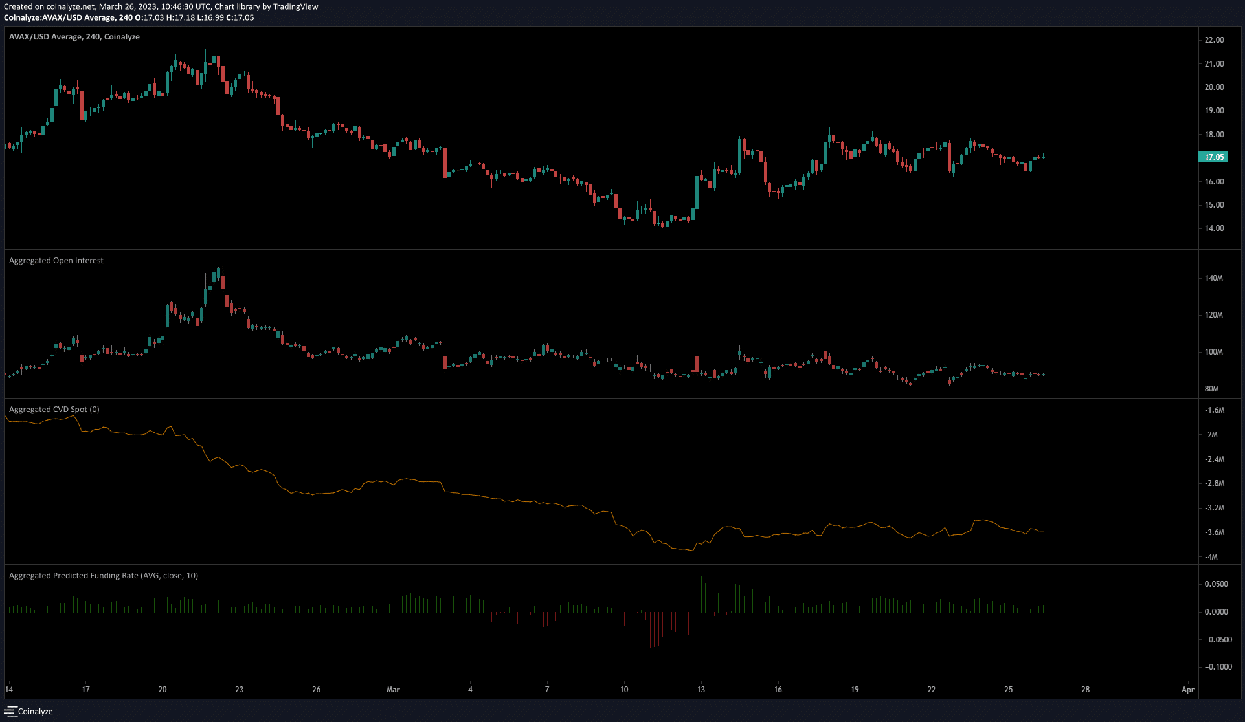Image resolution: width=1245 pixels, height=722 pixels.
Task: Click the 4 date label on time axis
Action: pos(470,690)
